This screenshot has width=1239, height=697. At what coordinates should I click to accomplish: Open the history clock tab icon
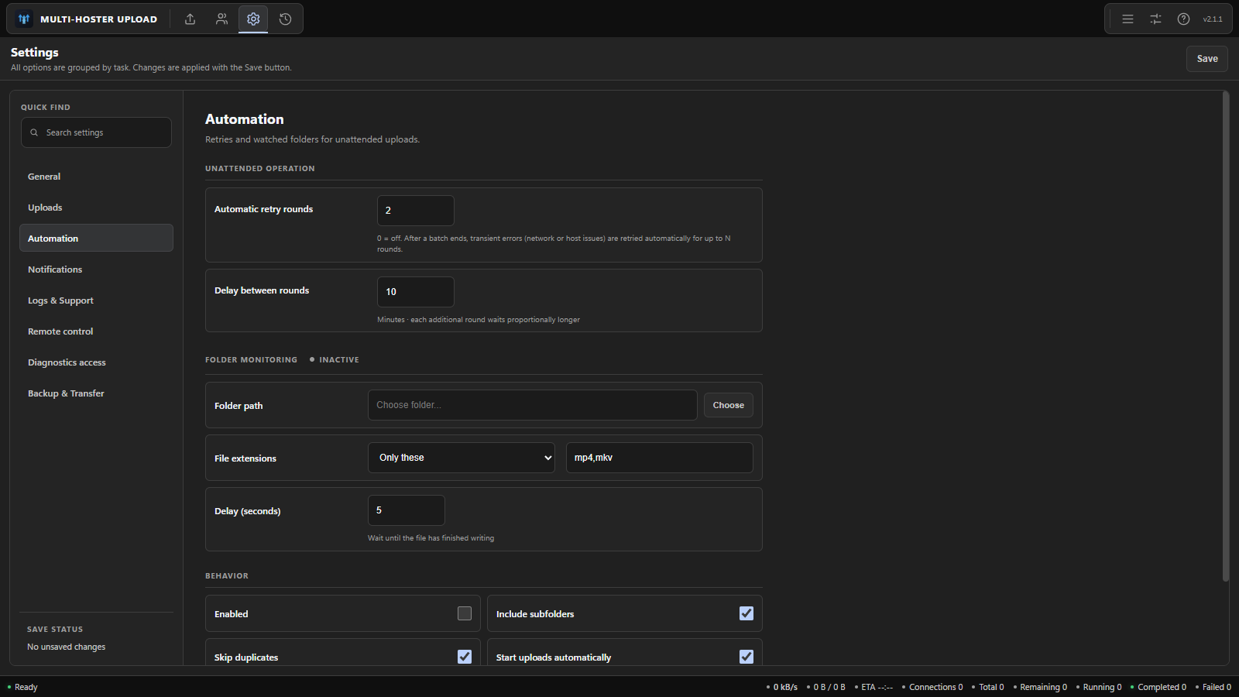coord(285,19)
